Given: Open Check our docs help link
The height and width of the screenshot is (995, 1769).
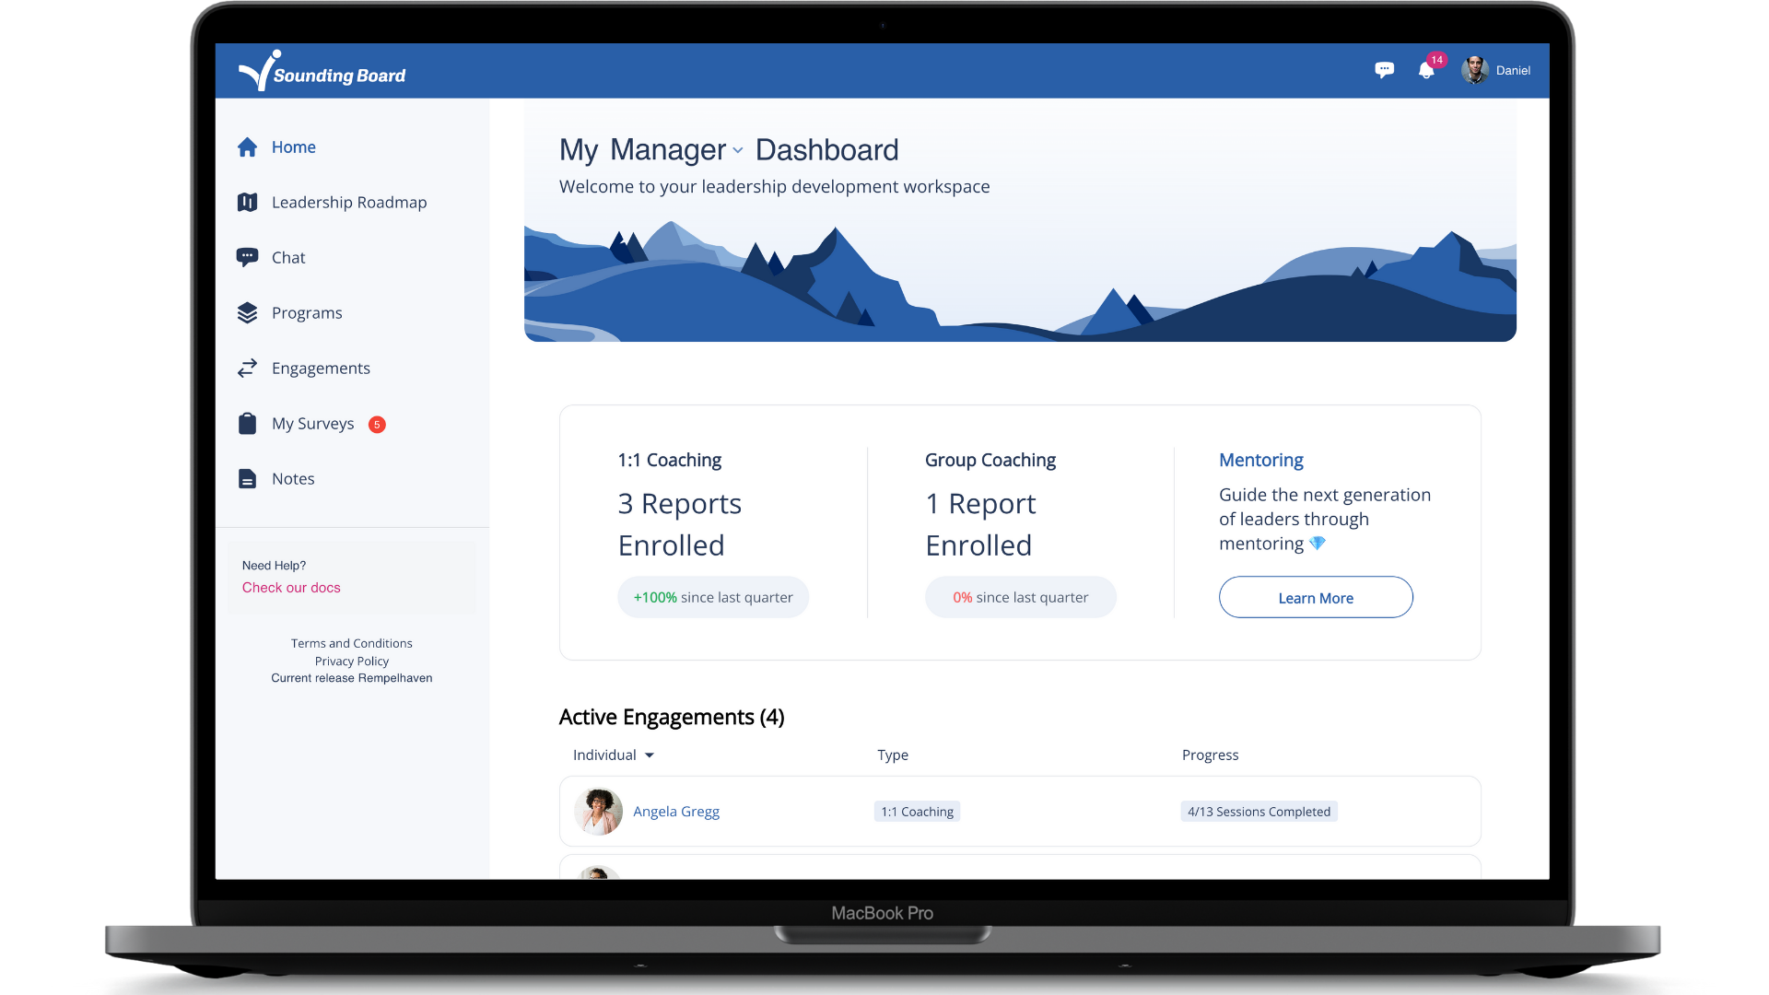Looking at the screenshot, I should coord(290,588).
